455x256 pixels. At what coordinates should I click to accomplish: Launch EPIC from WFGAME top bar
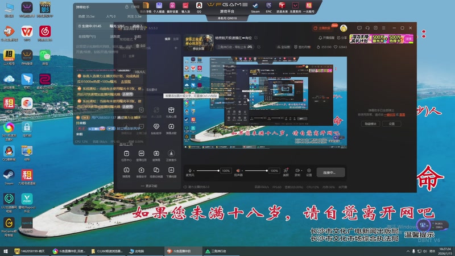[268, 7]
